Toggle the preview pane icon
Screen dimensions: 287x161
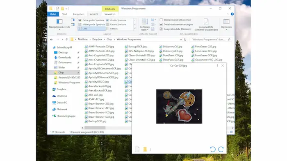(x=73, y=20)
